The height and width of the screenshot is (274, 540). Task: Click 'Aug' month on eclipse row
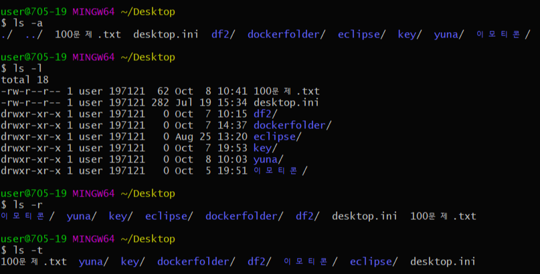[x=184, y=137]
